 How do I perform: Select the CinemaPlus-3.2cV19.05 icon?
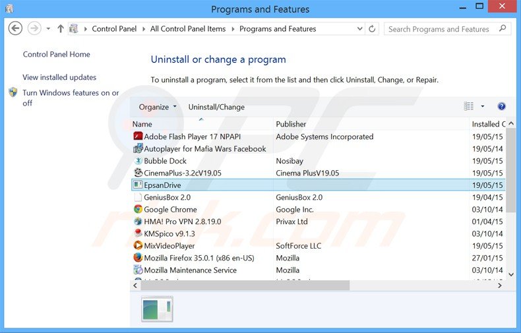[x=138, y=173]
